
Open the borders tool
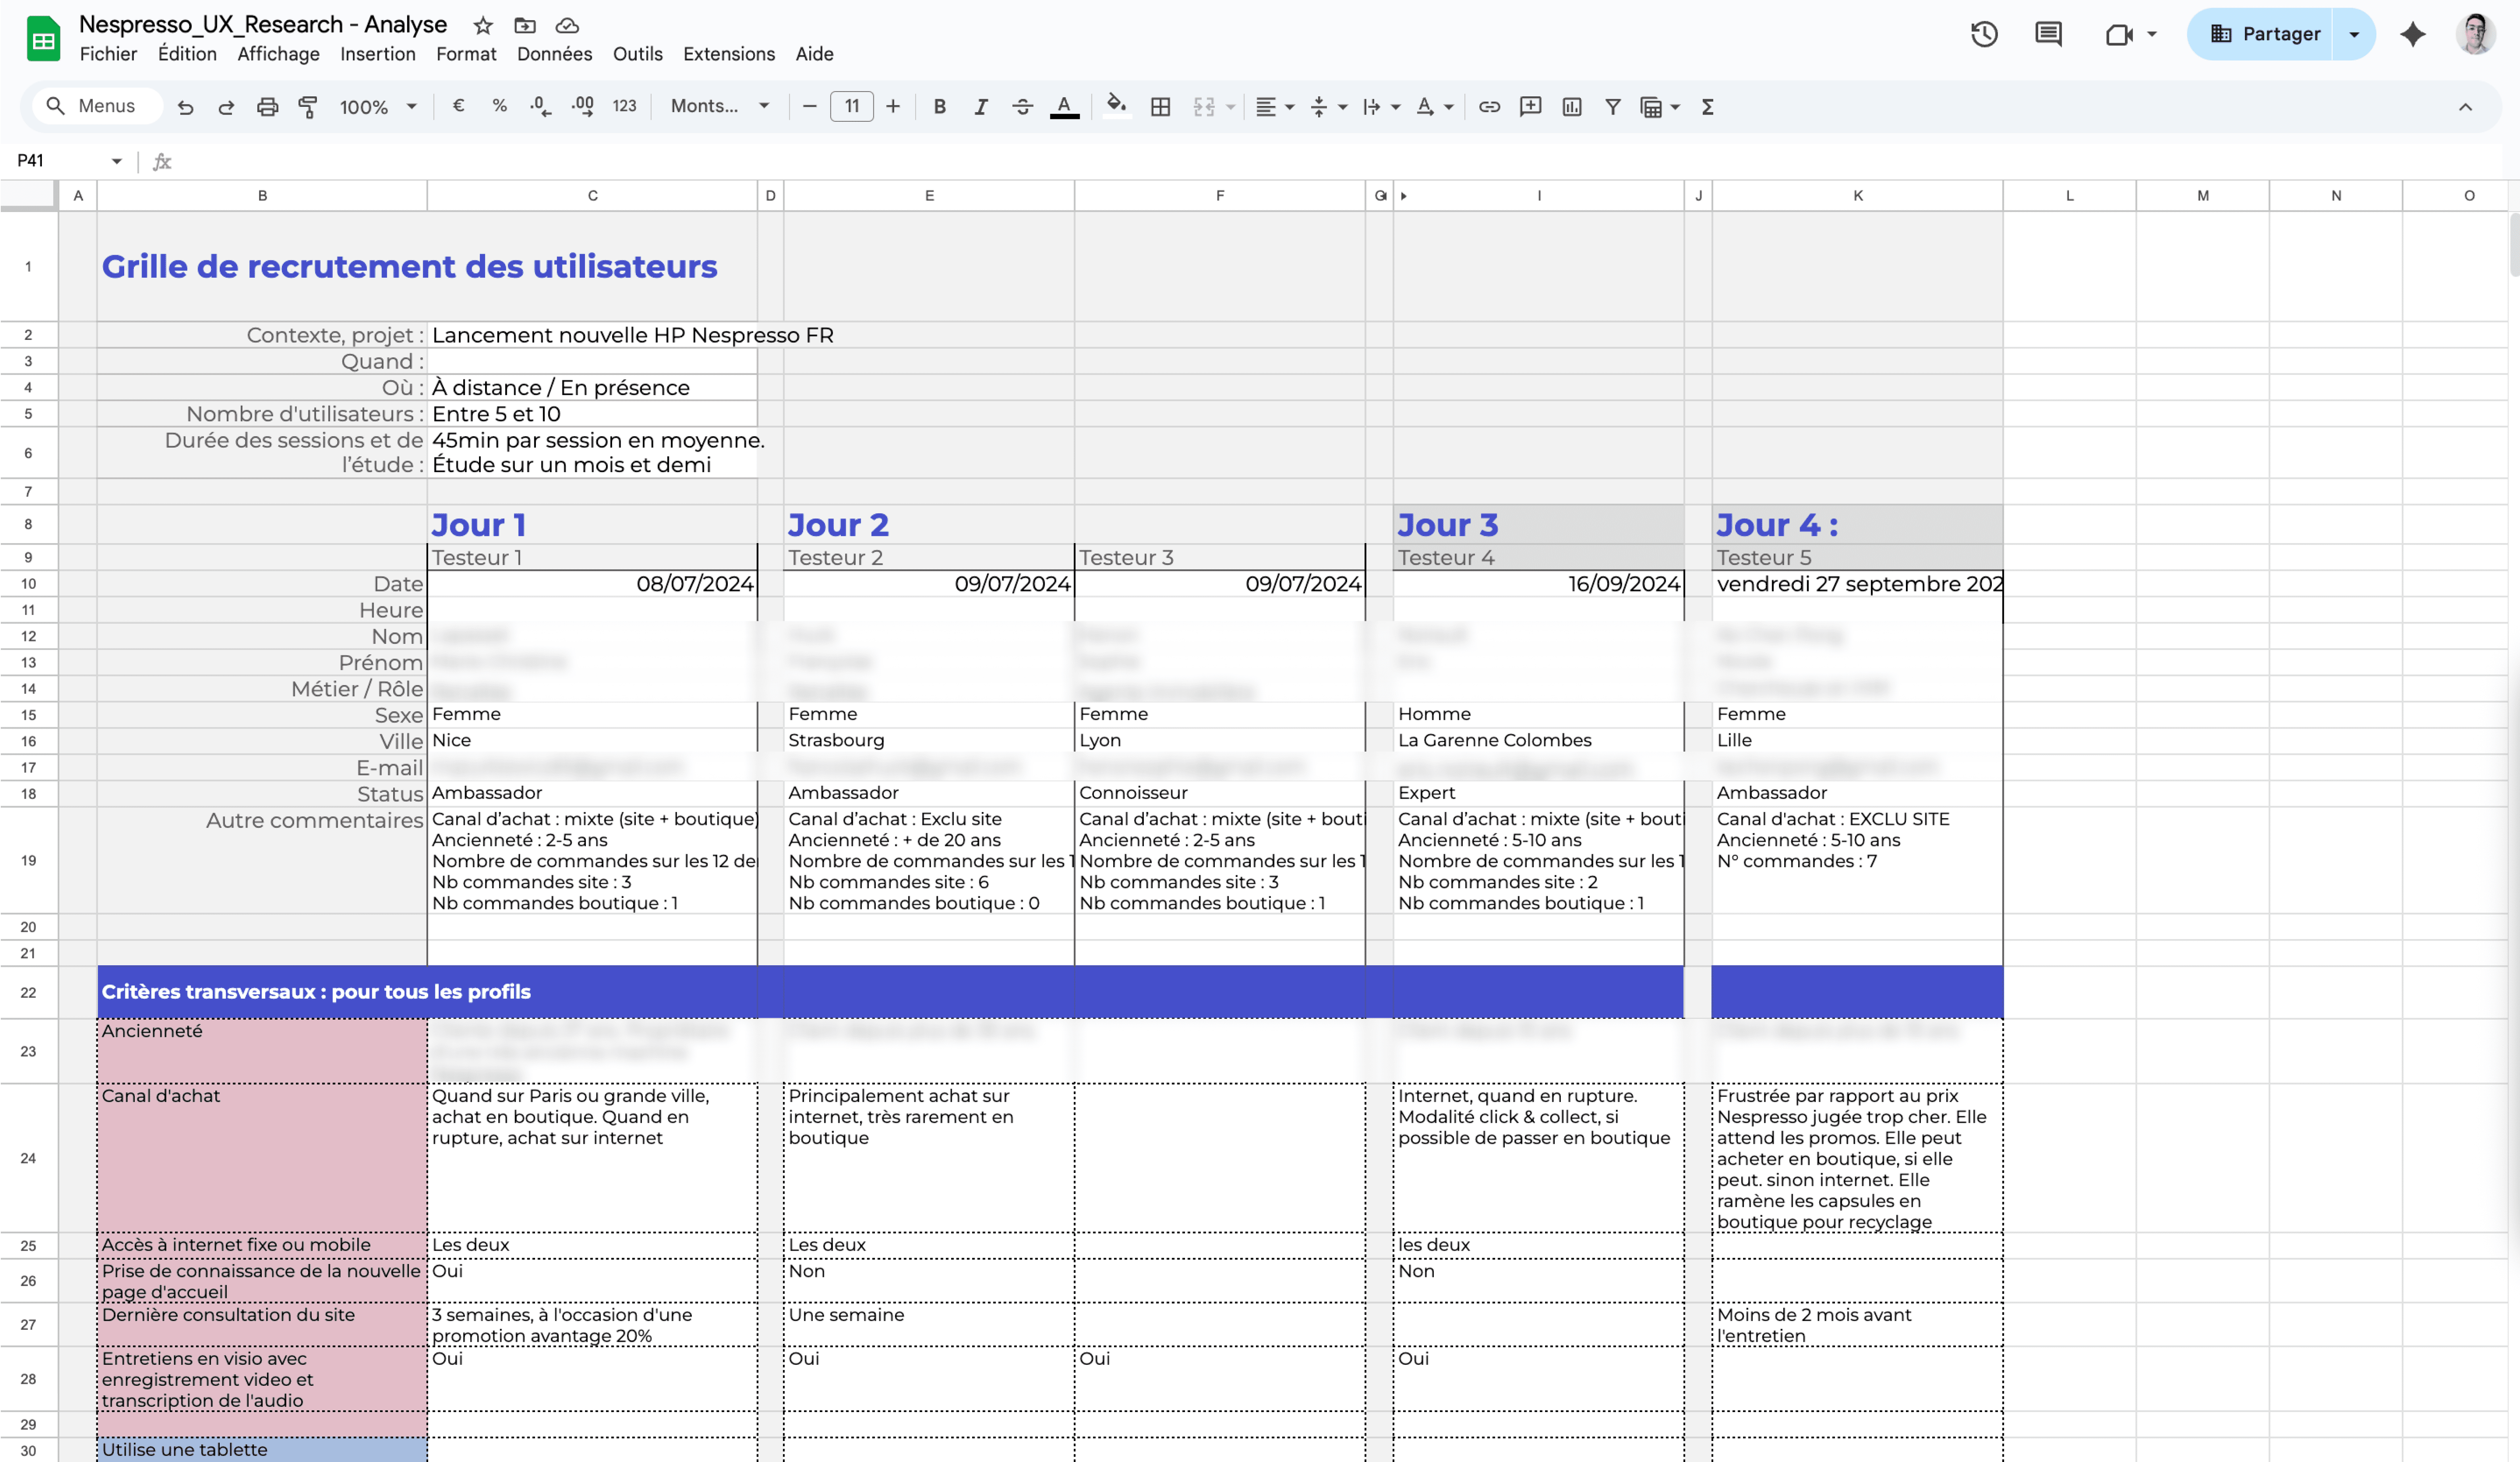click(x=1160, y=107)
